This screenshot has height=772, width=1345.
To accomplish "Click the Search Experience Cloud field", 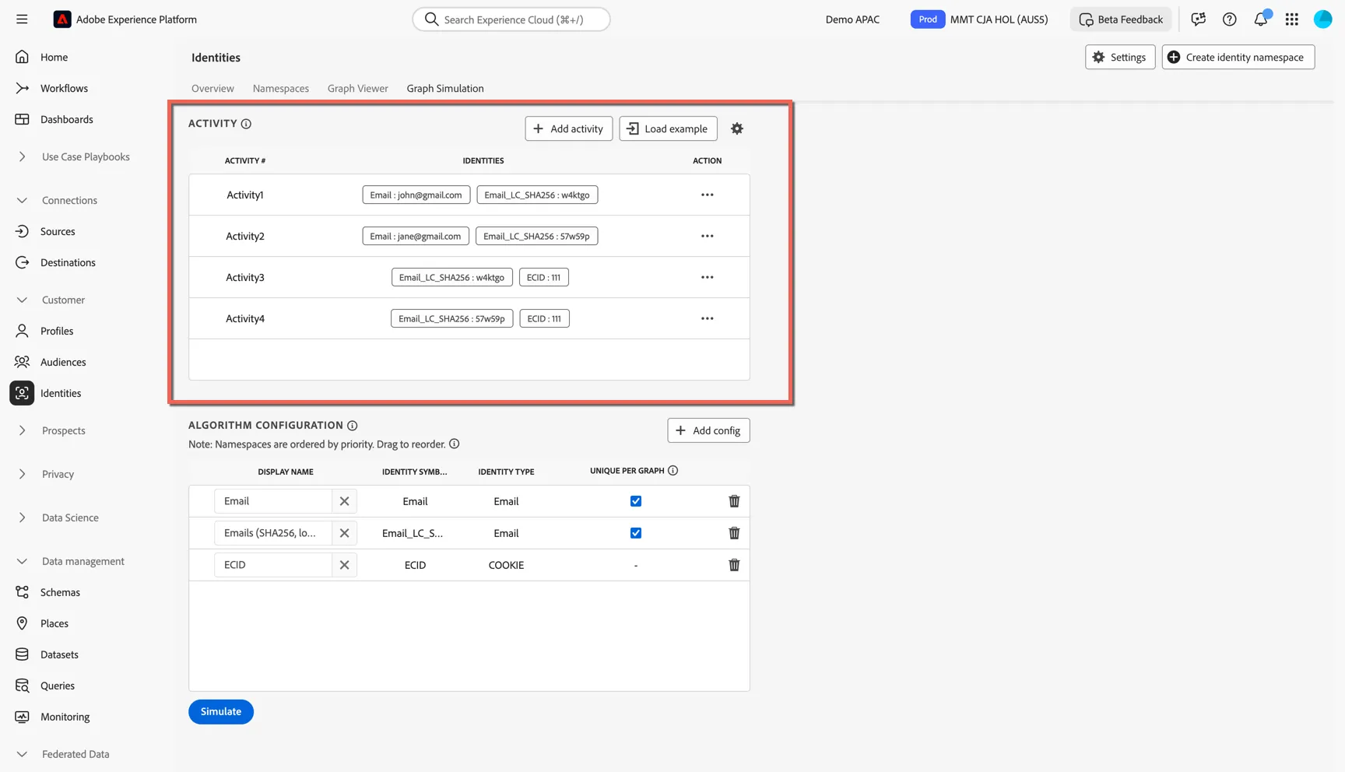I will tap(511, 19).
